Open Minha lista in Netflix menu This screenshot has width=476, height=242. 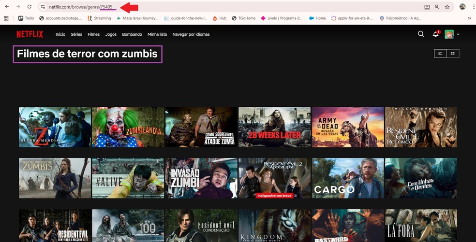click(157, 34)
